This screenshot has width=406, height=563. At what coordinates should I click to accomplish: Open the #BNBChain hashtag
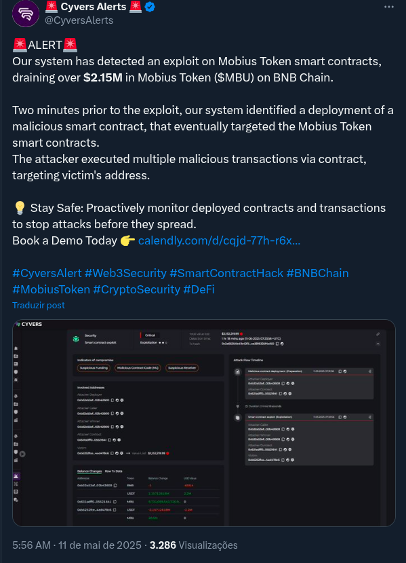click(x=317, y=273)
